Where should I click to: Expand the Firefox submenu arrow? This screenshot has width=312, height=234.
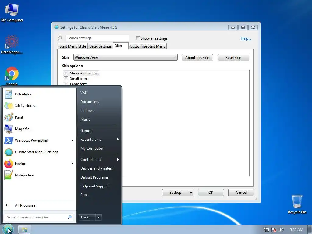pyautogui.click(x=73, y=163)
